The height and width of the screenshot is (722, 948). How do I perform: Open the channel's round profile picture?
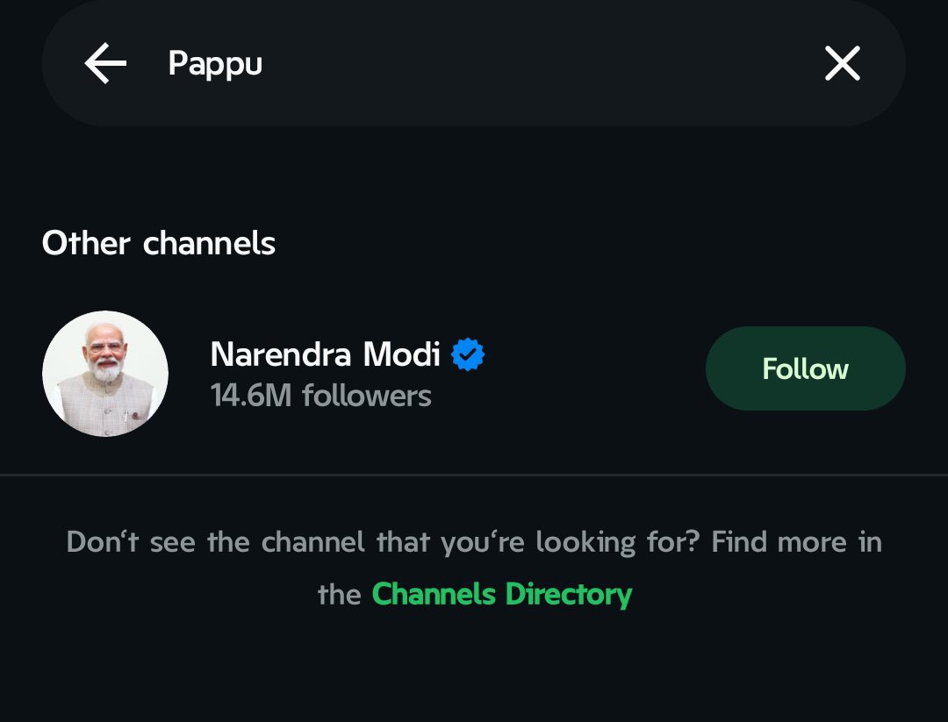105,374
